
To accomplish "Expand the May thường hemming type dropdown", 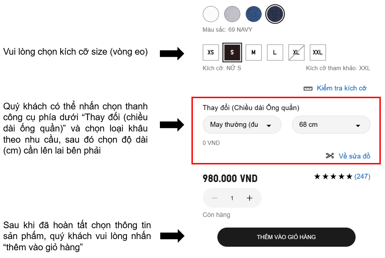I will click(242, 125).
